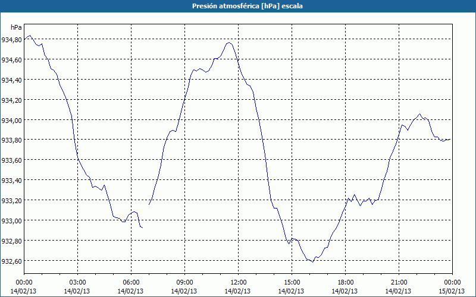Select the 934,60 y-axis value
Viewport: 476px width, 297px height.
pyautogui.click(x=11, y=60)
